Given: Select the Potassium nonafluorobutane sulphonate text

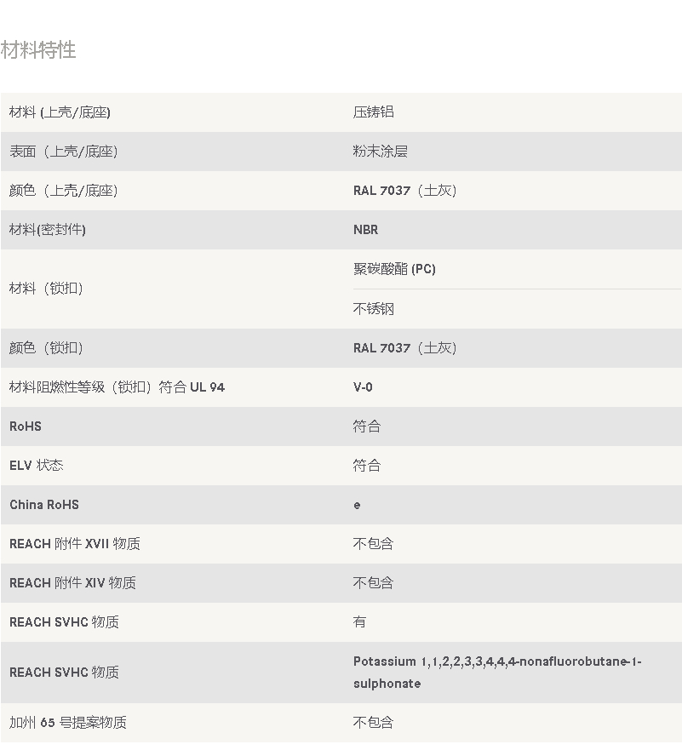Looking at the screenshot, I should click(497, 672).
